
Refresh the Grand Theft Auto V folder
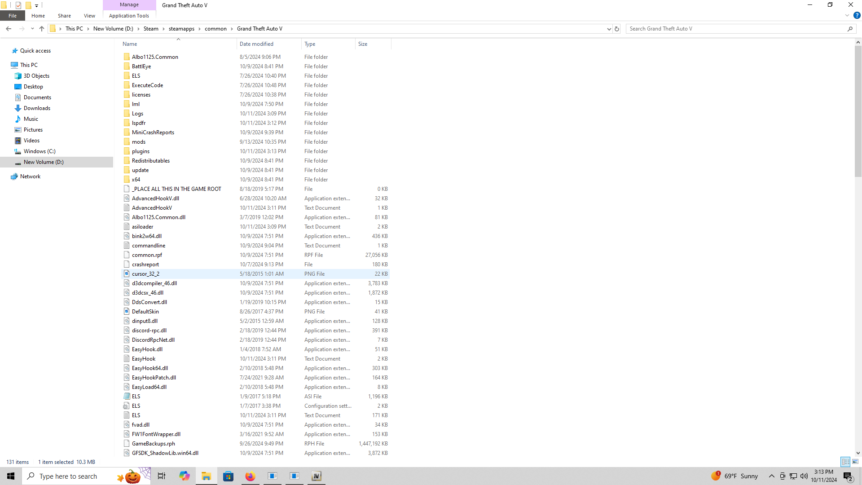click(x=617, y=29)
